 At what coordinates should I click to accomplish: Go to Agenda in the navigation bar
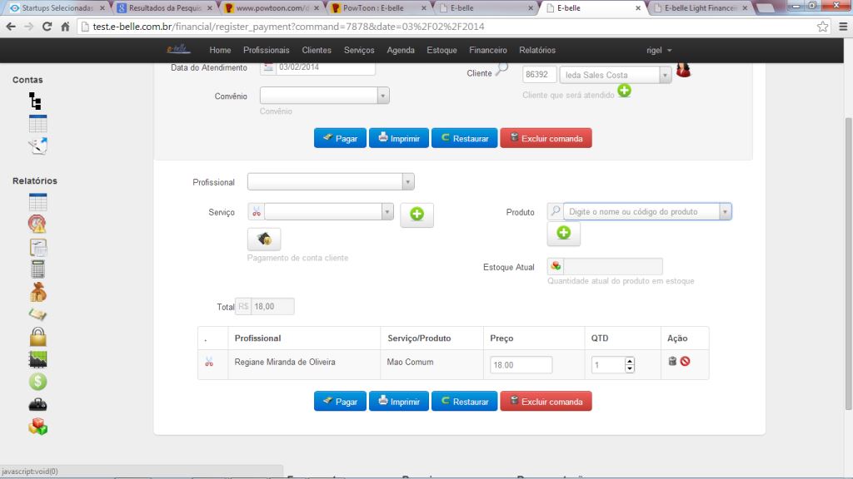point(401,50)
